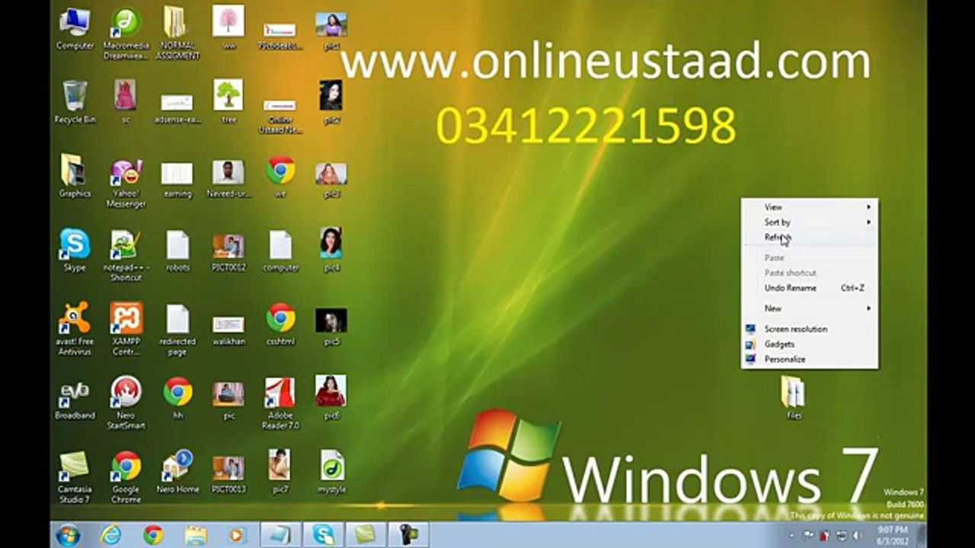Open Windows Media Player from taskbar
Screen dimensions: 975x548
pyautogui.click(x=238, y=535)
